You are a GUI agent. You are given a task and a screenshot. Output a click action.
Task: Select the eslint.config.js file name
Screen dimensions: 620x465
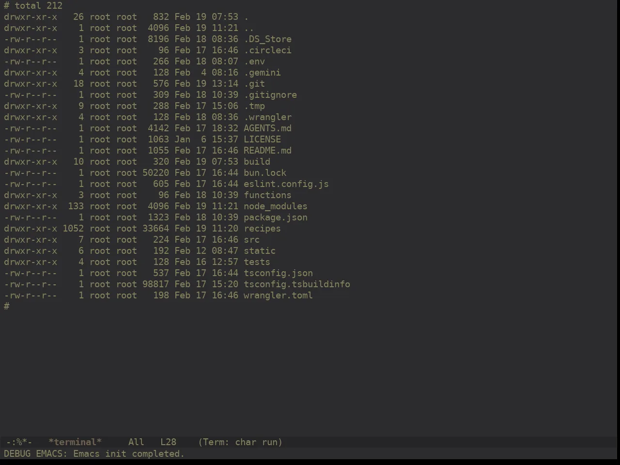coord(286,184)
